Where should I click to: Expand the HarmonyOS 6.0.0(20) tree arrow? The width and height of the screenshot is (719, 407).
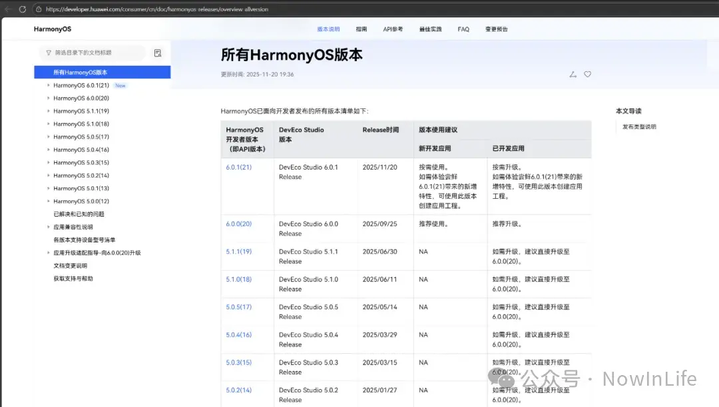tap(48, 98)
